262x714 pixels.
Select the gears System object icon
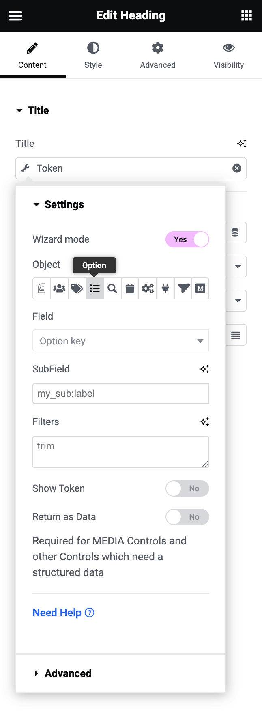[x=148, y=288]
